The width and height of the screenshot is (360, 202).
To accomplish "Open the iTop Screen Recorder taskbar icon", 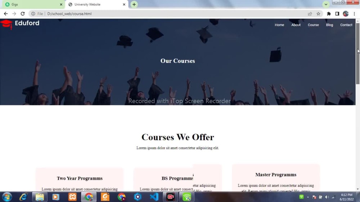I will pos(170,197).
